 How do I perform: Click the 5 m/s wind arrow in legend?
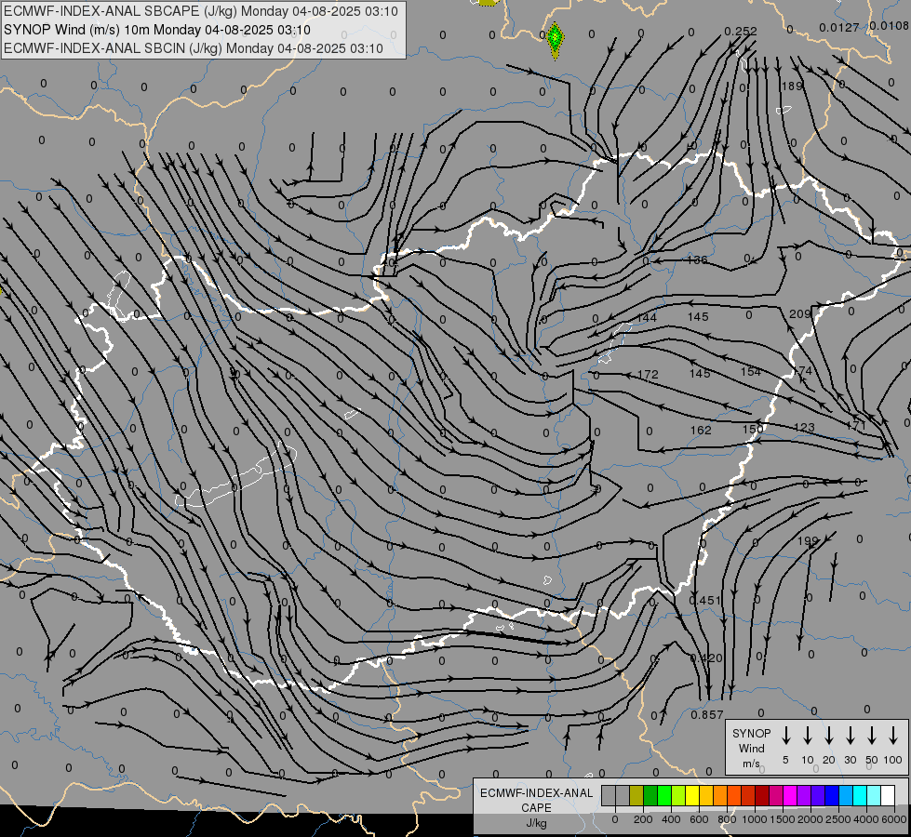point(786,735)
